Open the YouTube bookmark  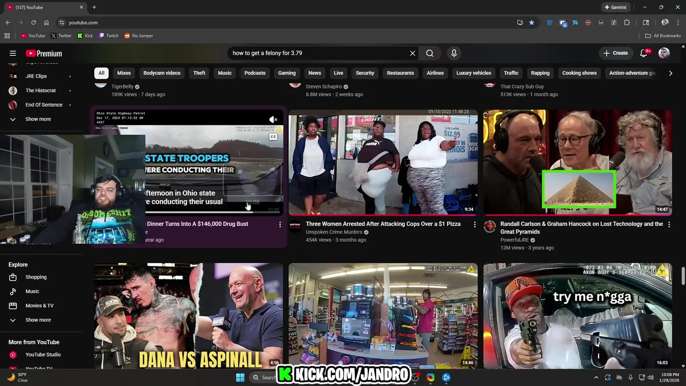click(x=33, y=36)
